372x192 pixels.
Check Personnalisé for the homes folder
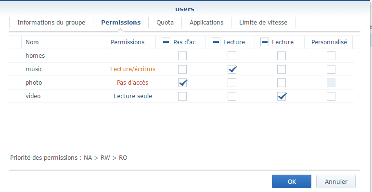pos(331,56)
